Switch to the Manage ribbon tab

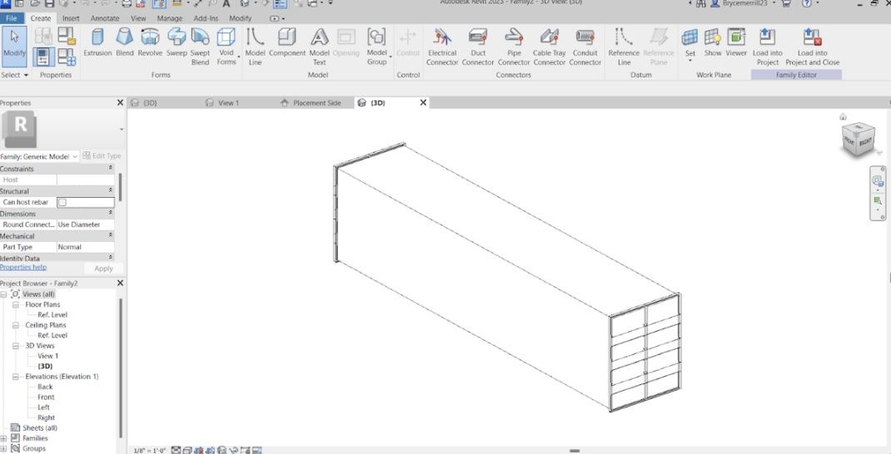170,18
